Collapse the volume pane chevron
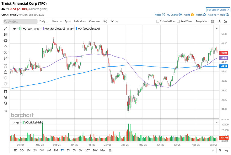Image resolution: width=231 pixels, height=155 pixels. pos(217,123)
